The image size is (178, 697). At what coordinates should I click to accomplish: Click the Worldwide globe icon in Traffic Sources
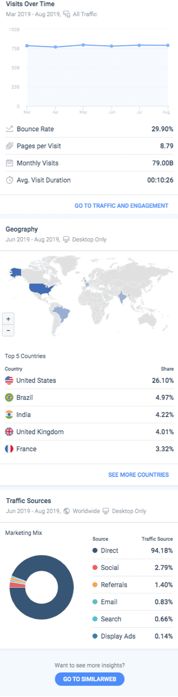pos(66,511)
